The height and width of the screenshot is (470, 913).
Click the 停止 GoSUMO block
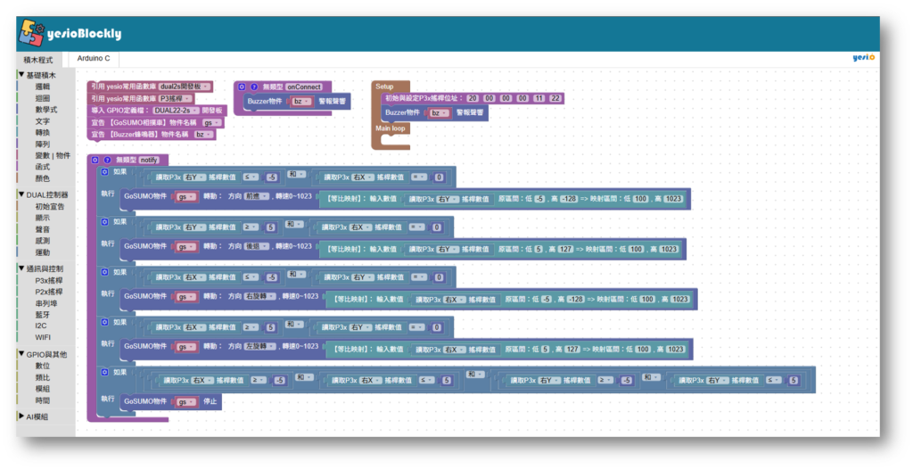point(170,401)
